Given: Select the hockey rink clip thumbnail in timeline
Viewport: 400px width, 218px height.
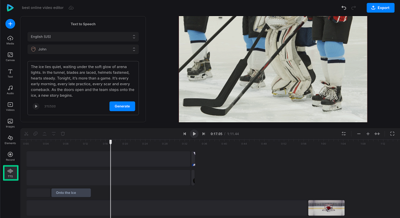Looking at the screenshot, I should pos(326,208).
